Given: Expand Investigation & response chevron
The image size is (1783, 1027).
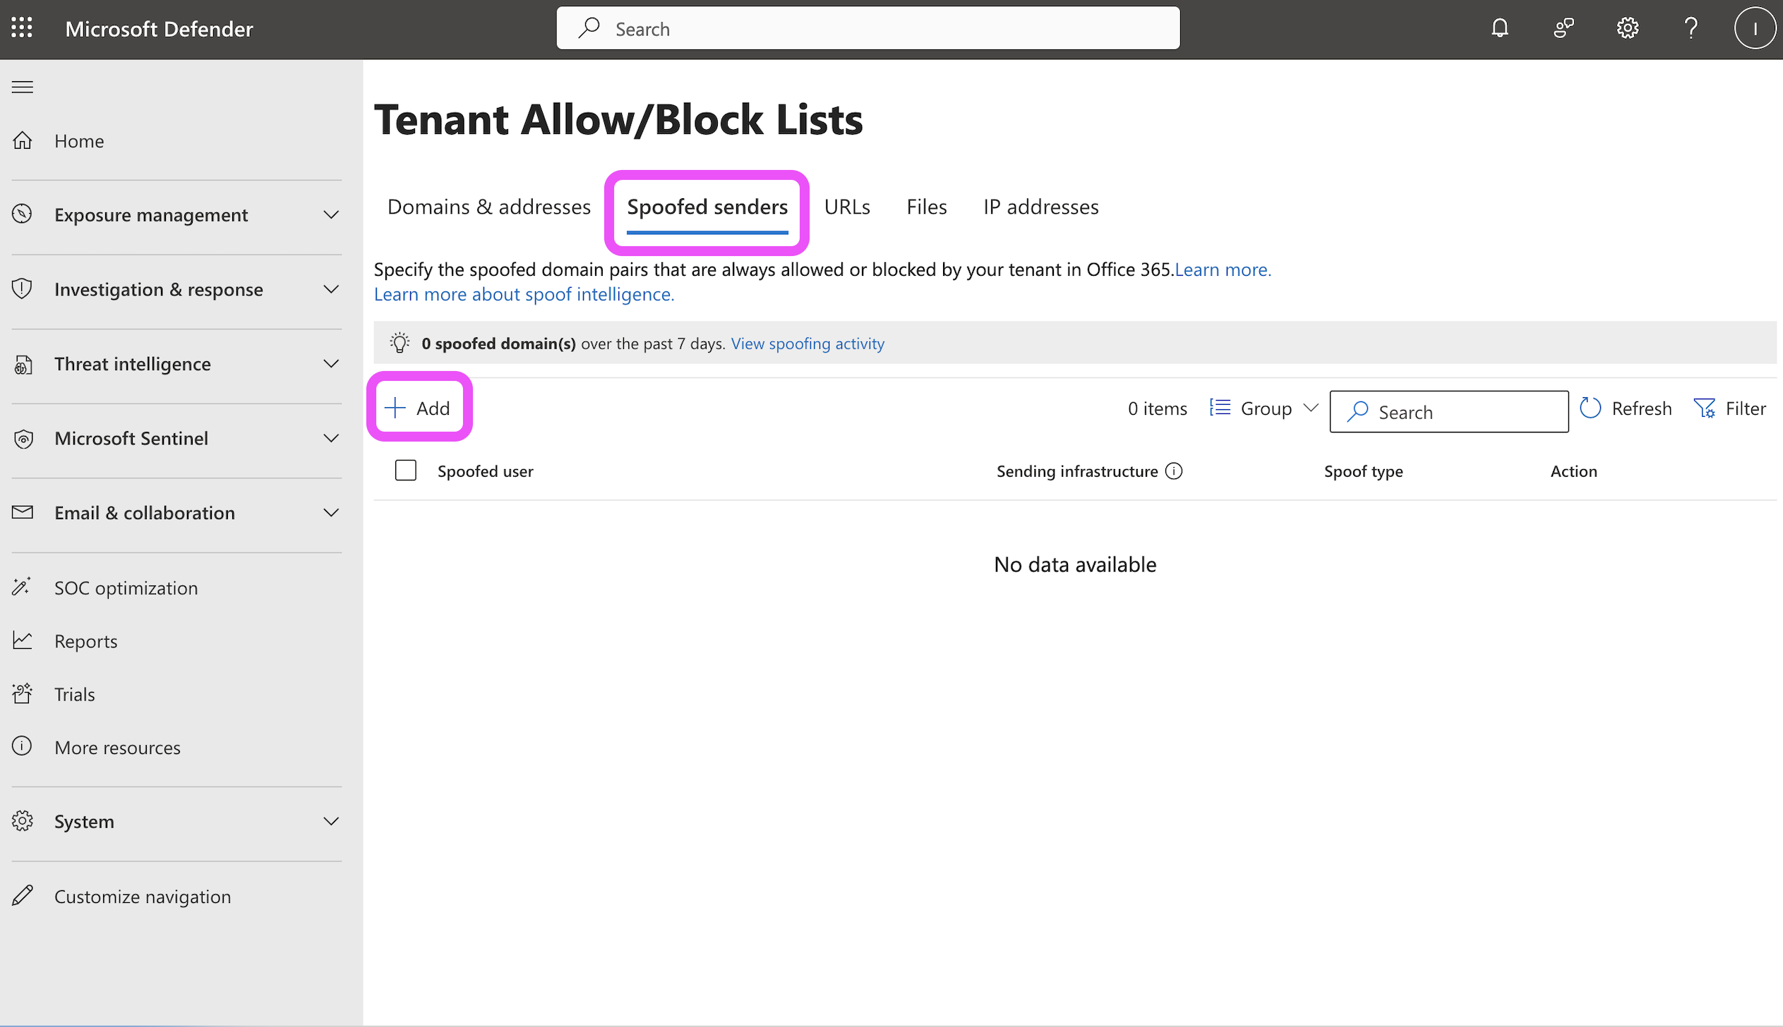Looking at the screenshot, I should pos(331,289).
